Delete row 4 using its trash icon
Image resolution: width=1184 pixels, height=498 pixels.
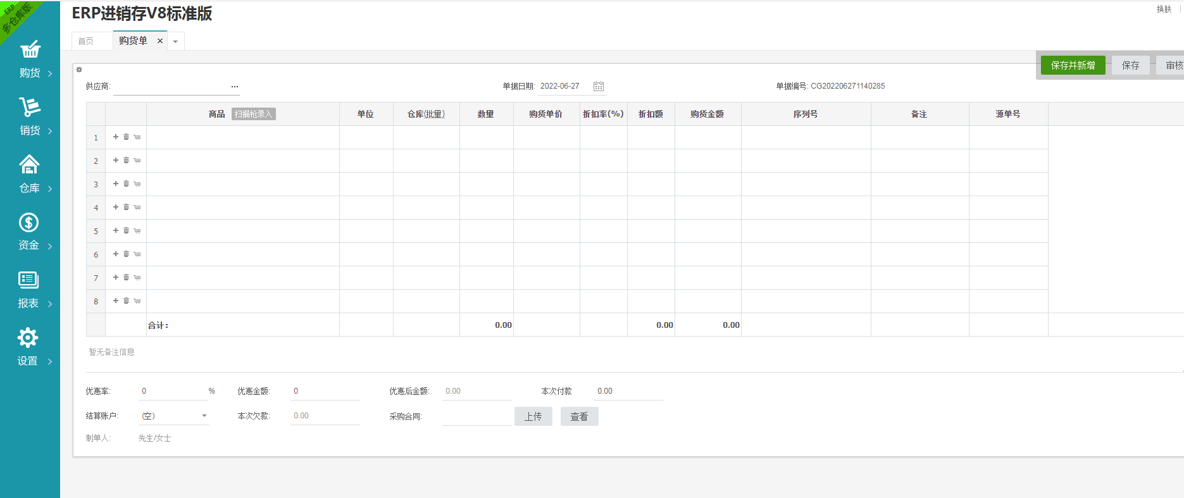coord(126,207)
